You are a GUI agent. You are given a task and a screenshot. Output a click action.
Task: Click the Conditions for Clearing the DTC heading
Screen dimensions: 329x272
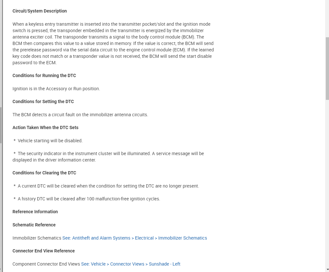(44, 173)
